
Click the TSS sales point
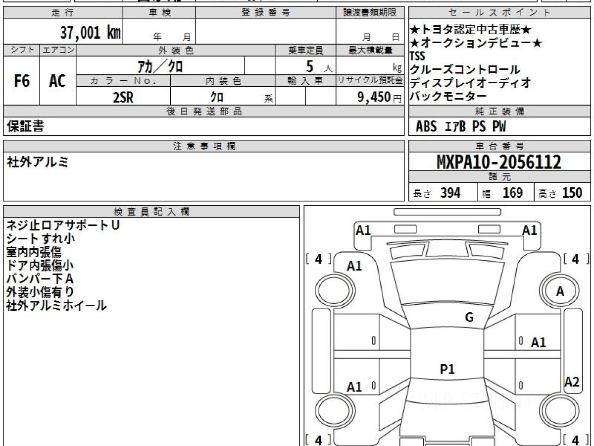coord(418,56)
